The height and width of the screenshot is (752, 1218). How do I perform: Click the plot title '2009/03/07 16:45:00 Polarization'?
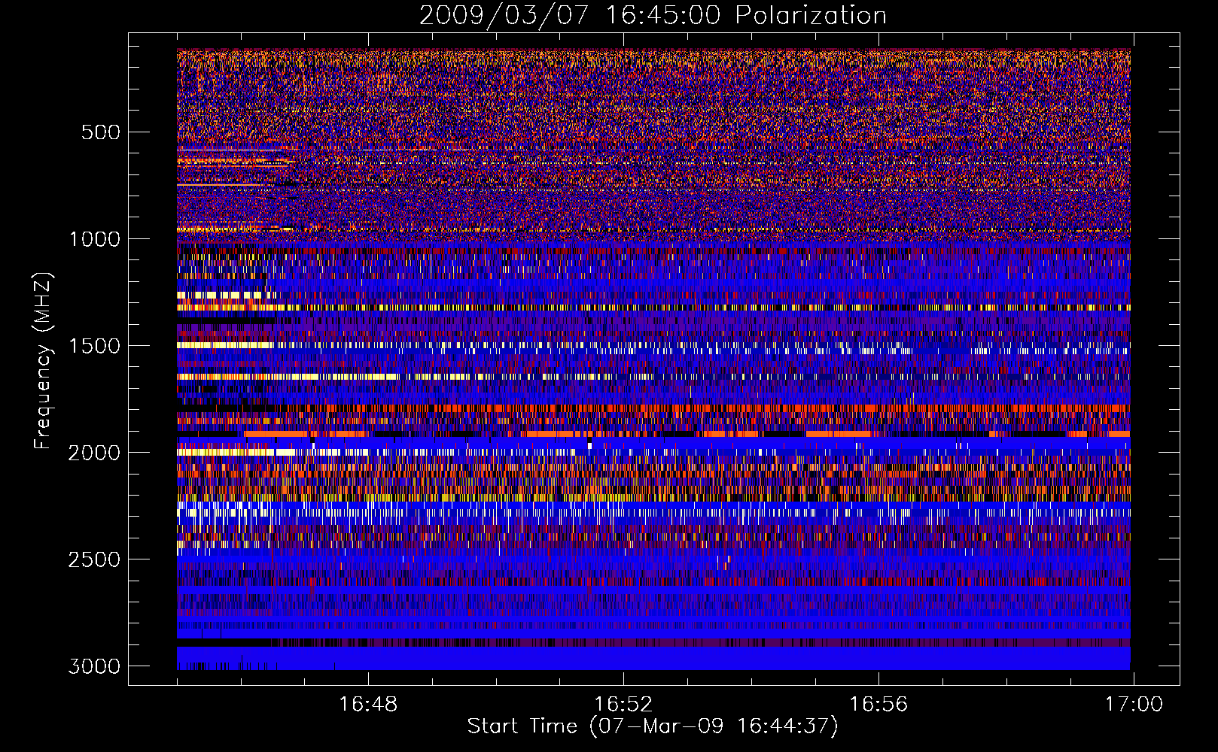[653, 15]
